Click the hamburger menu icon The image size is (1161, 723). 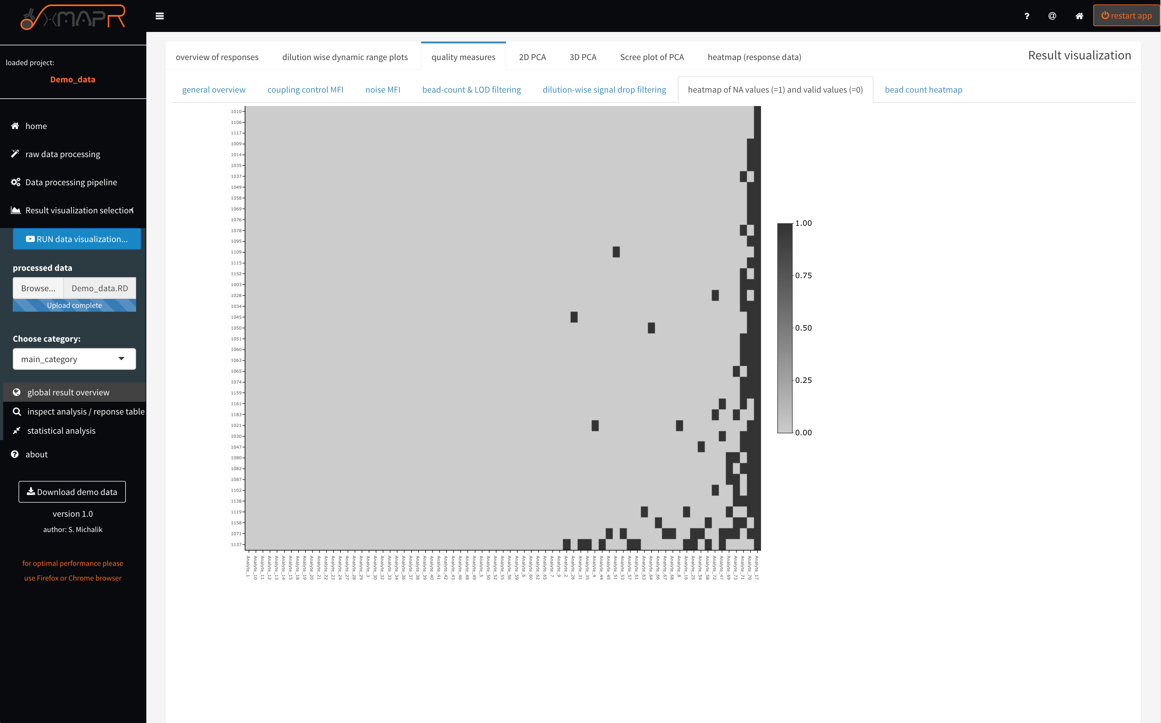(160, 16)
